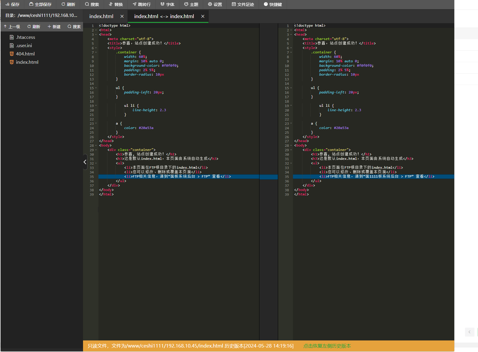Click highlighted line 35 in right pane
The image size is (478, 352).
tap(374, 176)
